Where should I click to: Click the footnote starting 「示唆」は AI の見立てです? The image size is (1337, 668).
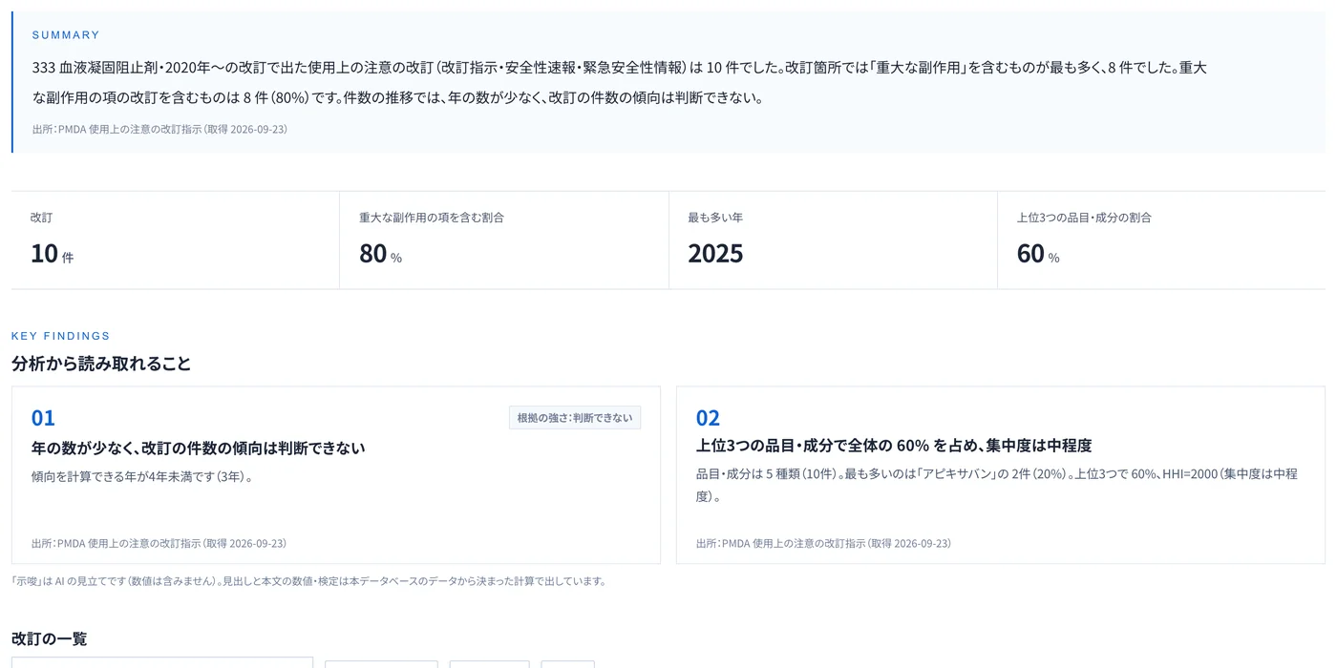click(308, 580)
